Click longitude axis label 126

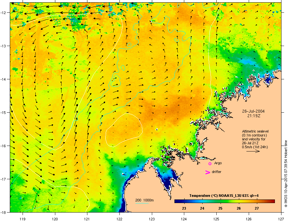click(x=248, y=219)
